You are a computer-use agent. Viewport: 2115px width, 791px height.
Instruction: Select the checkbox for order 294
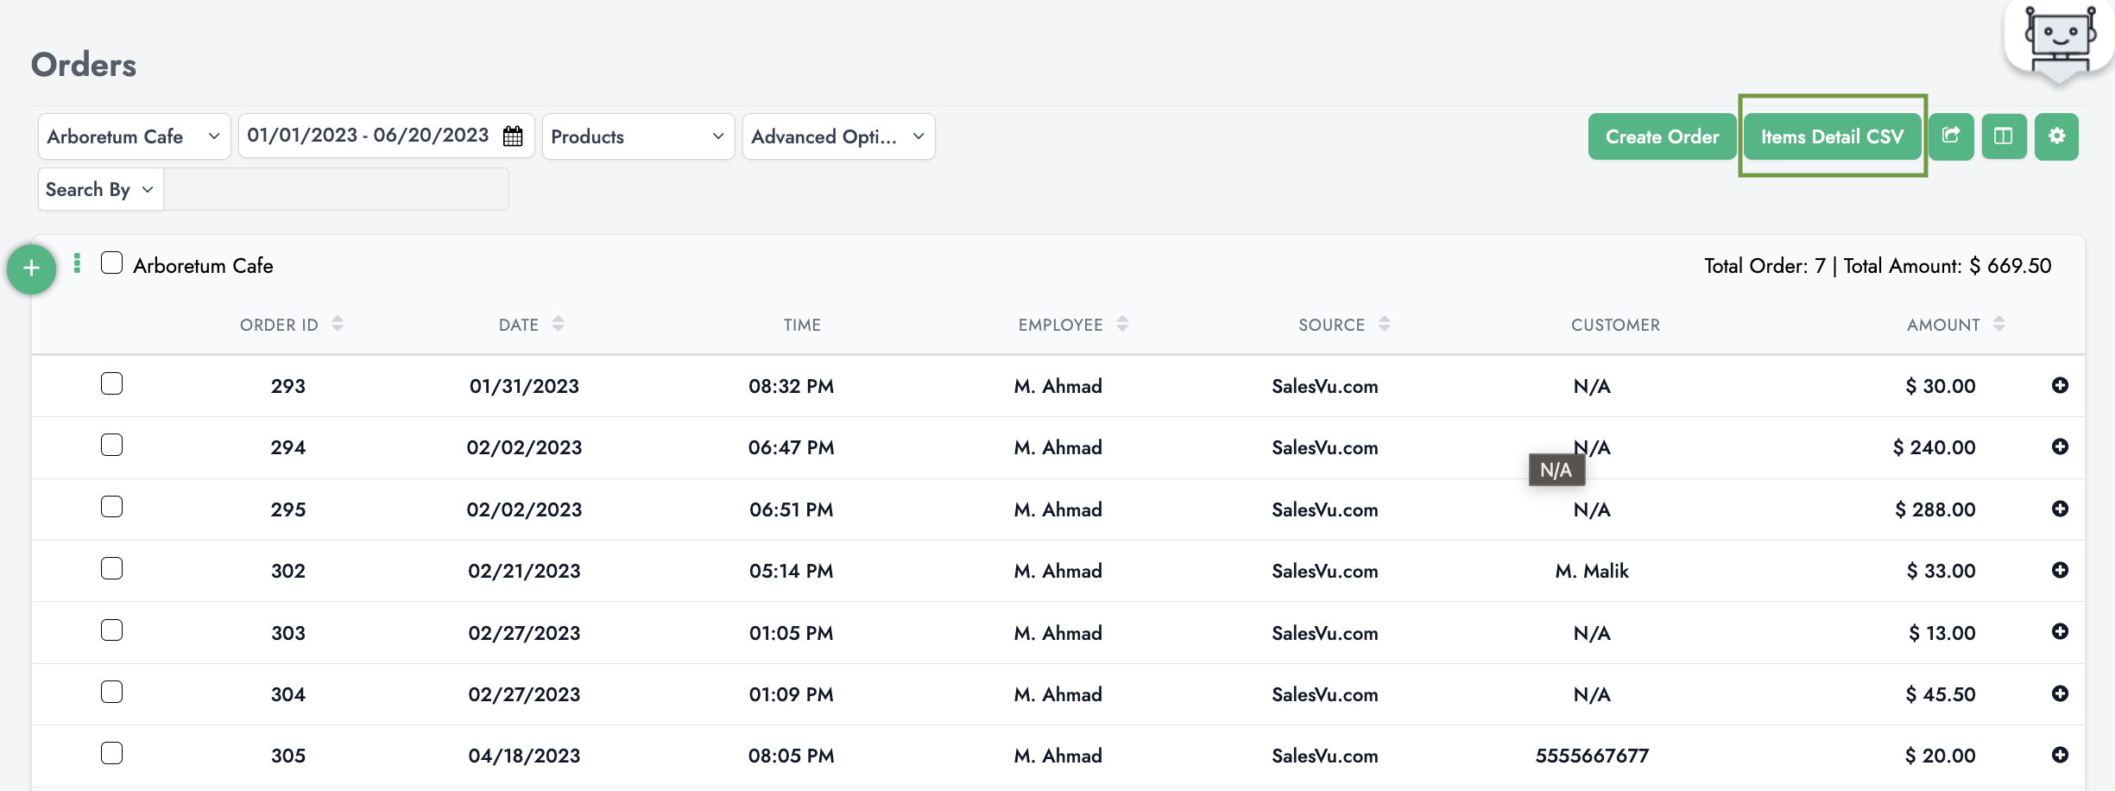tap(111, 445)
